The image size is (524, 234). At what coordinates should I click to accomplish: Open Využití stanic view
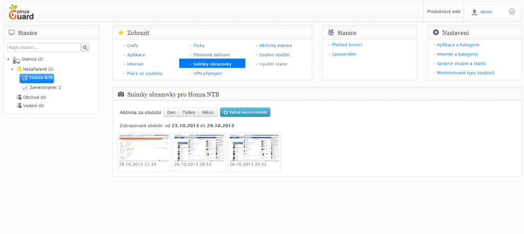pyautogui.click(x=273, y=64)
